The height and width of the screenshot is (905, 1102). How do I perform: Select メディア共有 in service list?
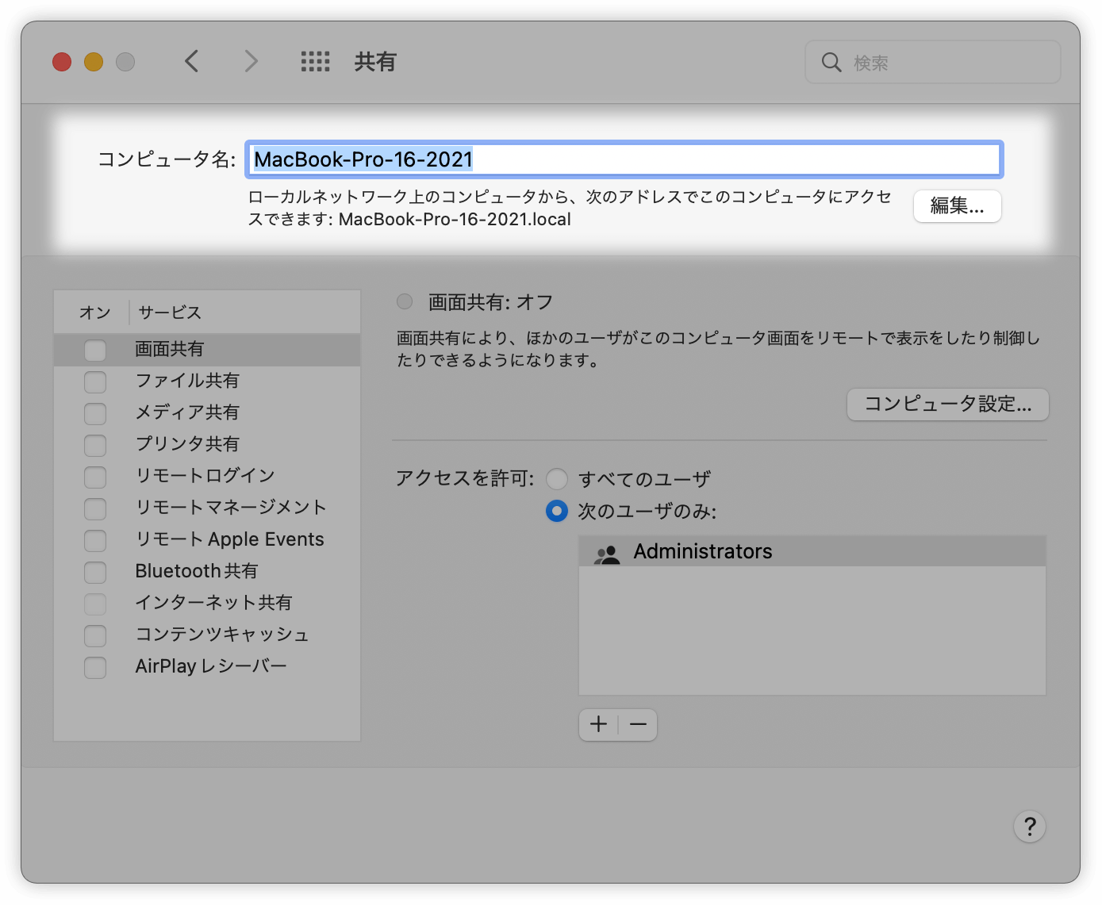pyautogui.click(x=207, y=413)
